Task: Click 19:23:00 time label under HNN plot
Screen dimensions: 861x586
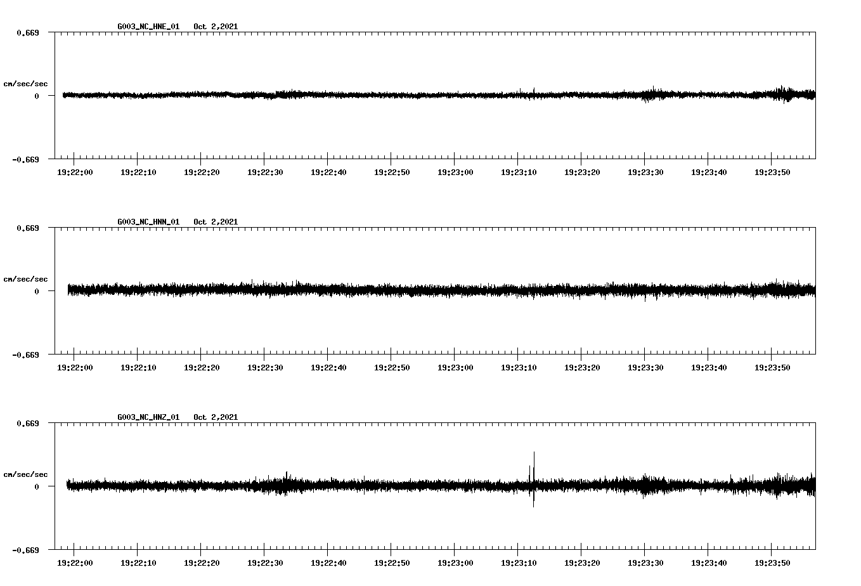Action: point(455,367)
